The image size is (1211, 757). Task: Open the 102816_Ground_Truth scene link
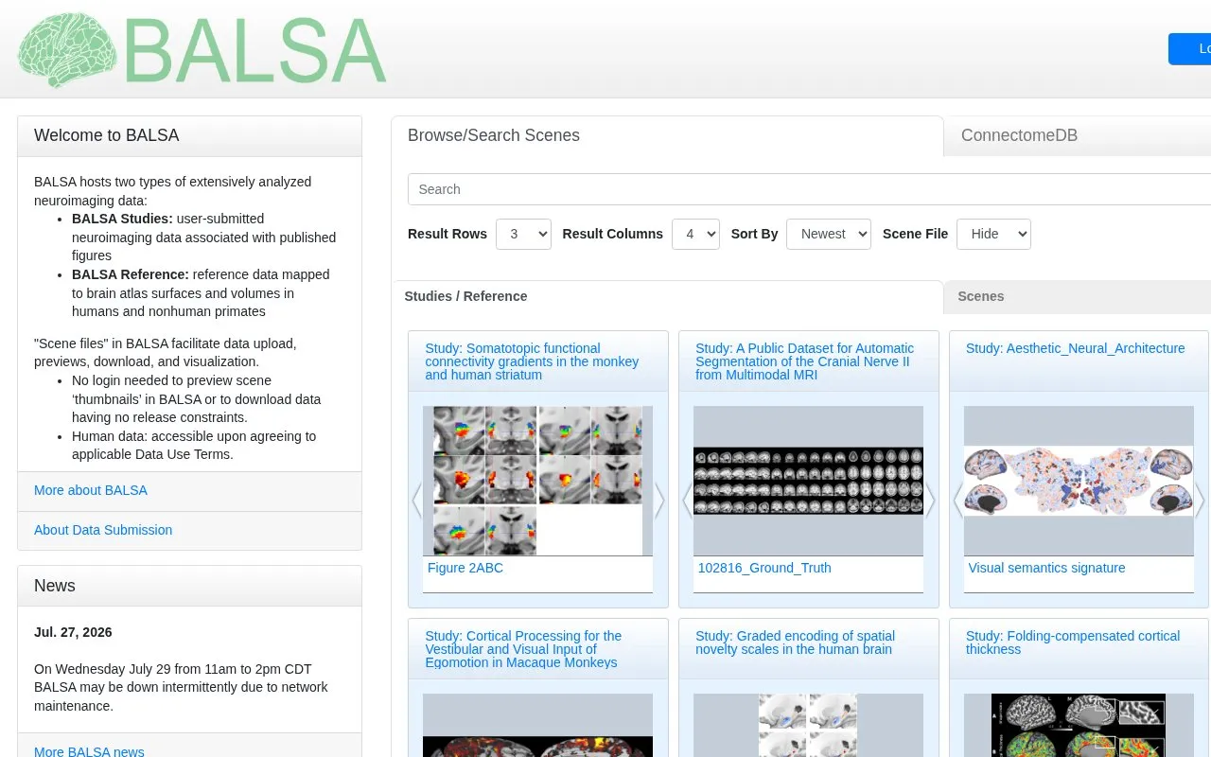764,568
